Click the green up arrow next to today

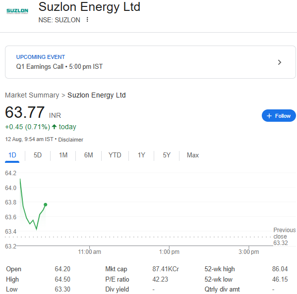coord(54,127)
